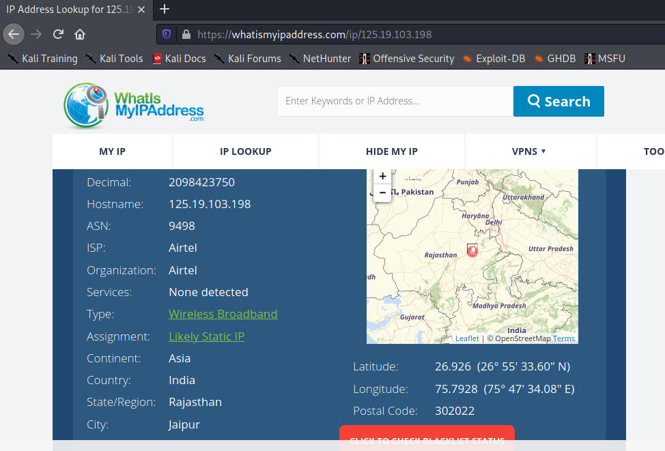Select the ISP value Airtel
This screenshot has height=451, width=665.
(x=183, y=248)
